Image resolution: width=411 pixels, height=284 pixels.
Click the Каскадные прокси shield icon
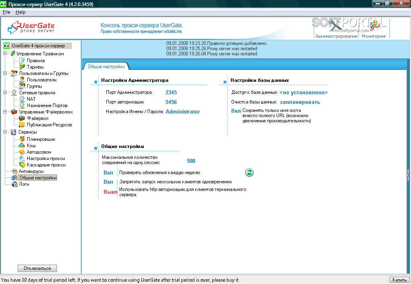pos(22,165)
